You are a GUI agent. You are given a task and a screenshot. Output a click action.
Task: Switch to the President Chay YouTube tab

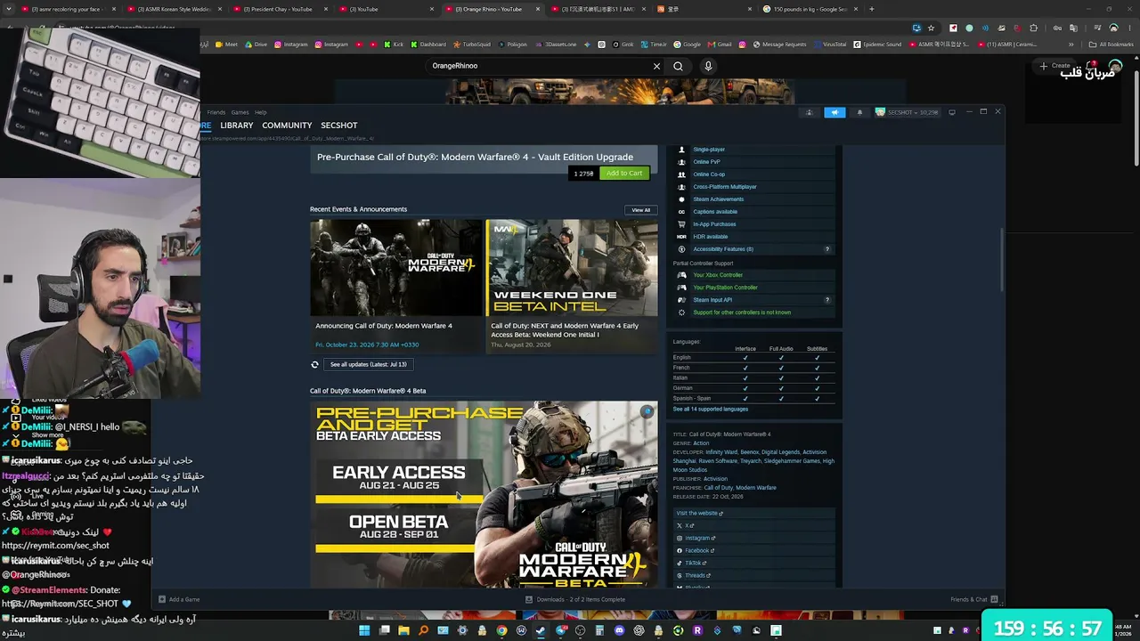(280, 9)
